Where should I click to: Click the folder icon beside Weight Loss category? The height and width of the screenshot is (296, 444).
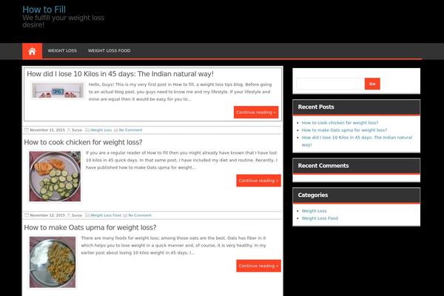coord(87,130)
